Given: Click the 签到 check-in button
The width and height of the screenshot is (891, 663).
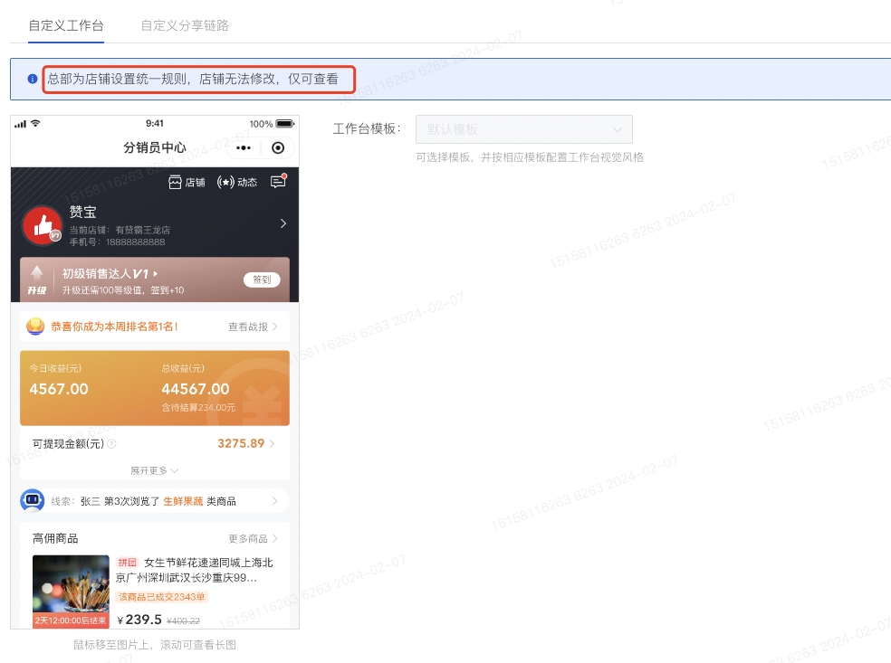Looking at the screenshot, I should pyautogui.click(x=262, y=279).
